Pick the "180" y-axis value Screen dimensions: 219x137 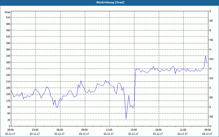coord(8,88)
